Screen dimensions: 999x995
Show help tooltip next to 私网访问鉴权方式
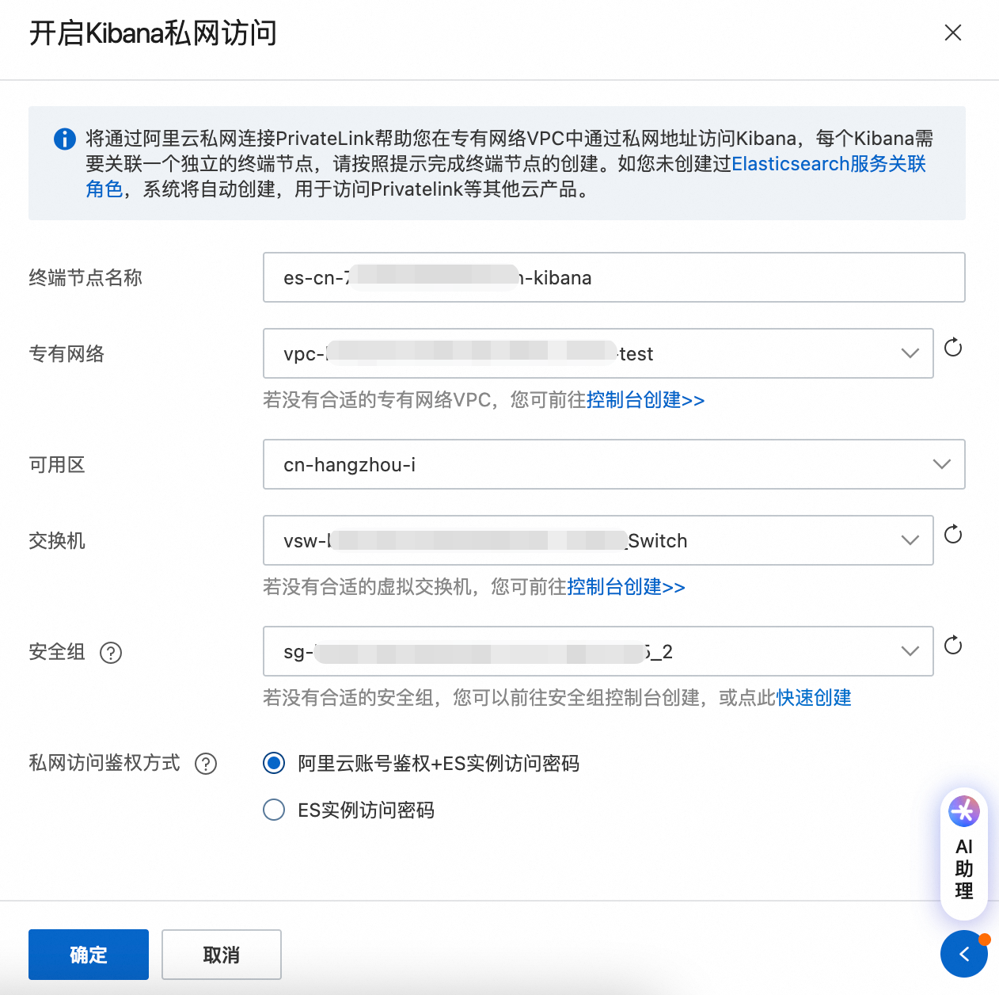coord(206,764)
